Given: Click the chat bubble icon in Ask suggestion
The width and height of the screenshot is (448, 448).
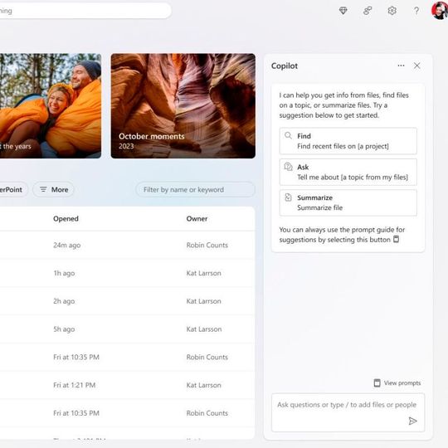Looking at the screenshot, I should point(288,166).
